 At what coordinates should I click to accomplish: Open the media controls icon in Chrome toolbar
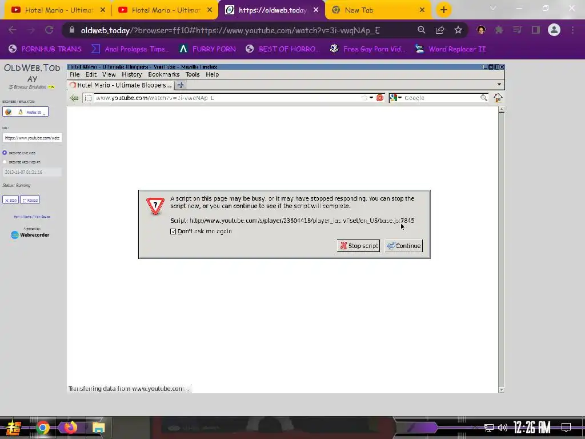(517, 30)
